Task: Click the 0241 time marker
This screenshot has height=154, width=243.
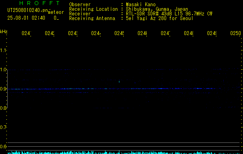Action: point(26,33)
